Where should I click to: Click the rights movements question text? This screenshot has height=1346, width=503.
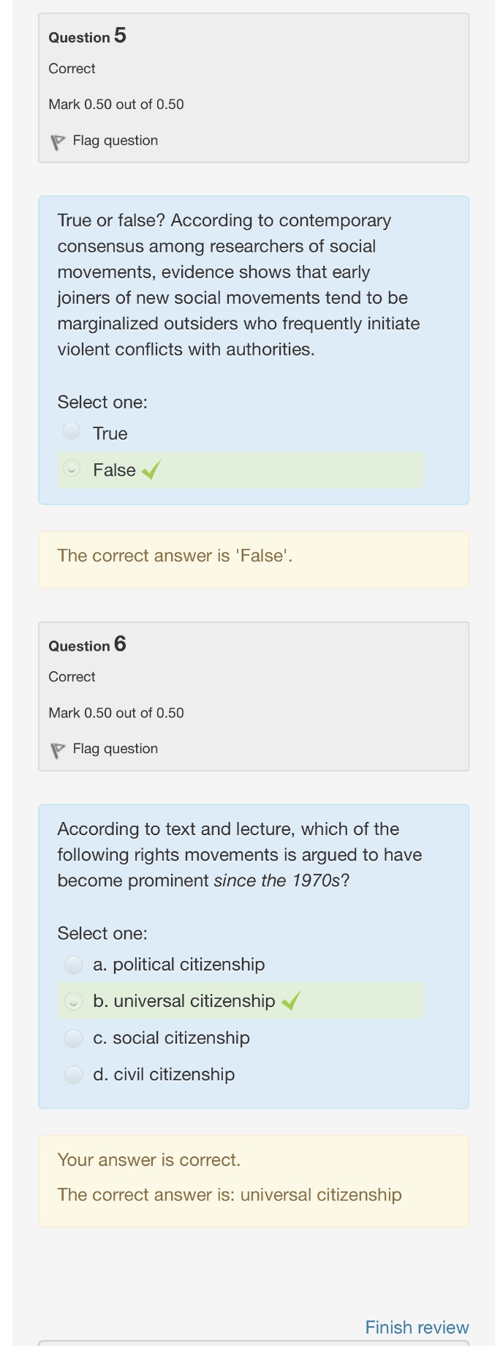(x=239, y=854)
